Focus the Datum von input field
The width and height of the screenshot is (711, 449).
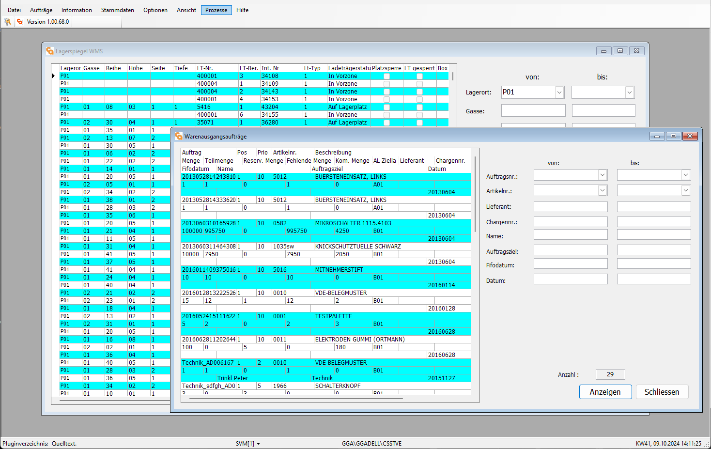pyautogui.click(x=571, y=279)
